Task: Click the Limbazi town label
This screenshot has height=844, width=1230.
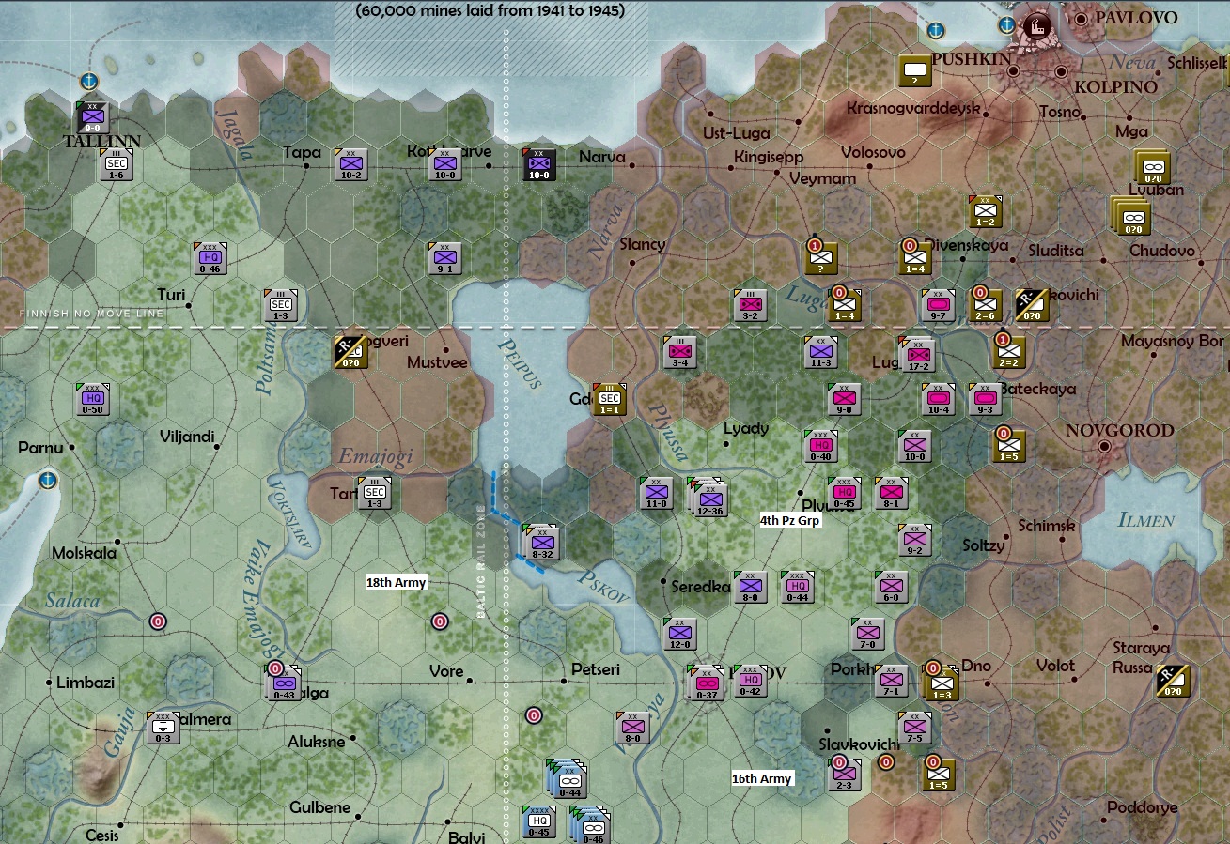Action: click(86, 683)
